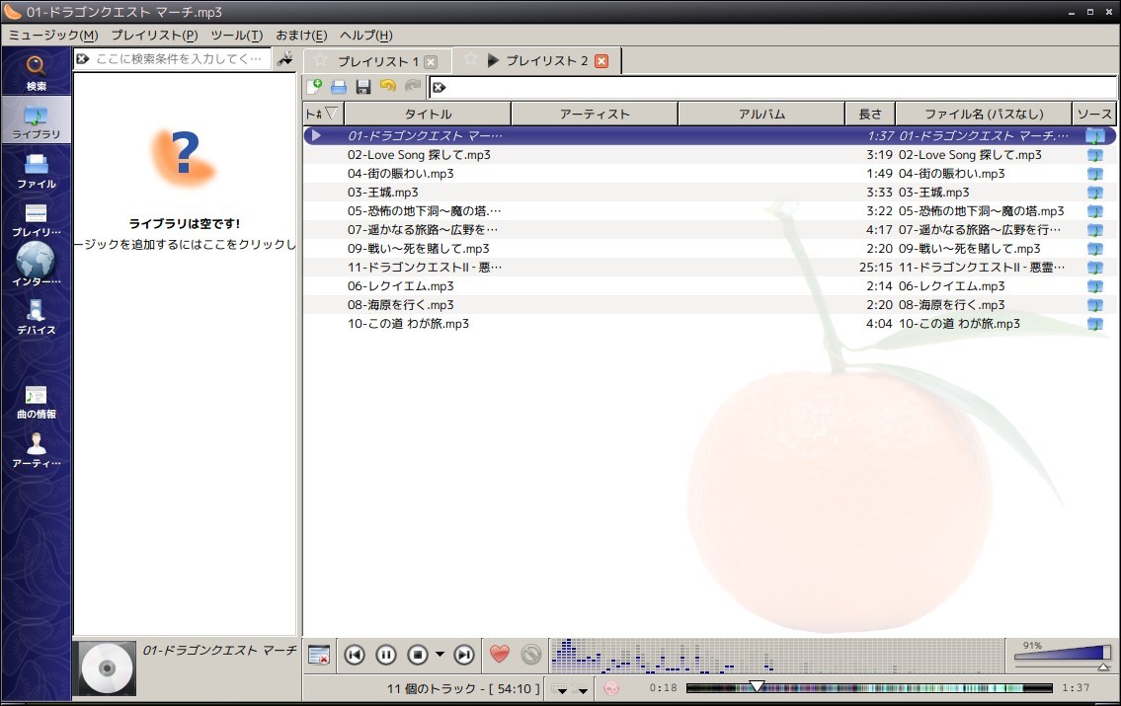
Task: Open the インター… internet sidebar tab
Action: [x=36, y=265]
